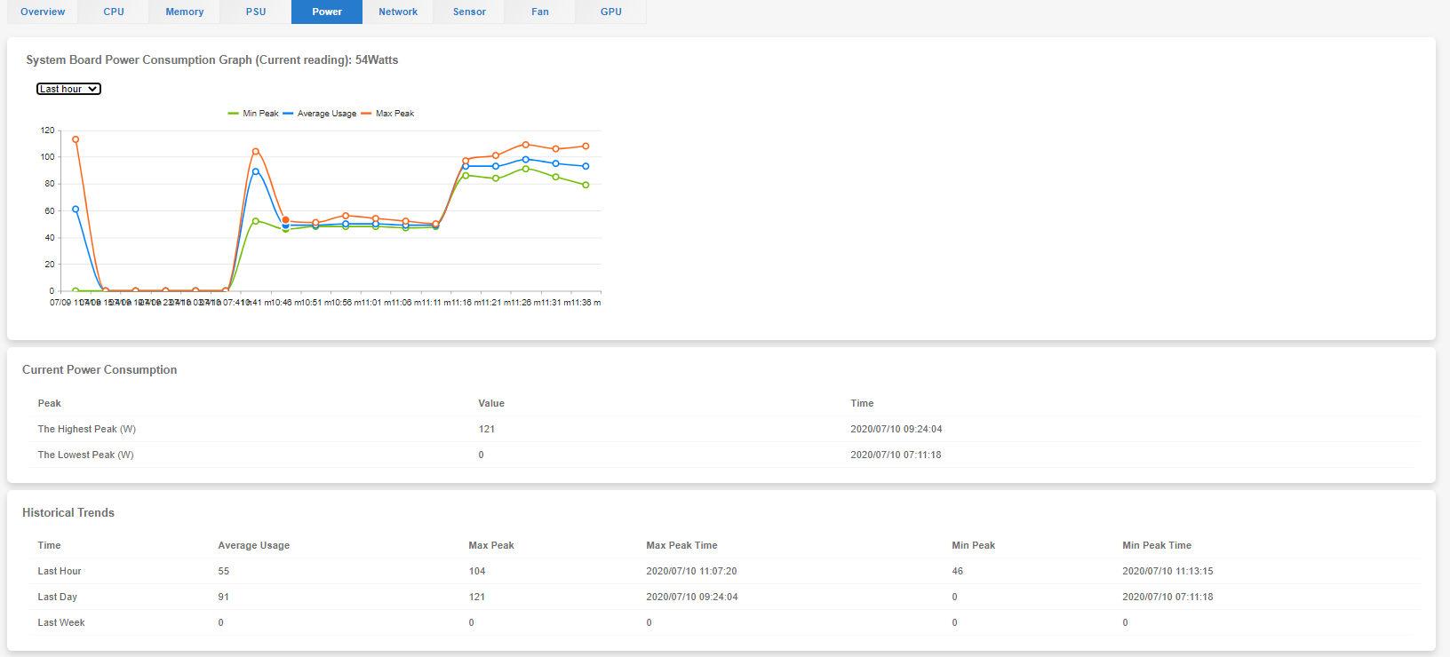Open the Fan tab
Screen dimensions: 1450x657
pos(540,12)
